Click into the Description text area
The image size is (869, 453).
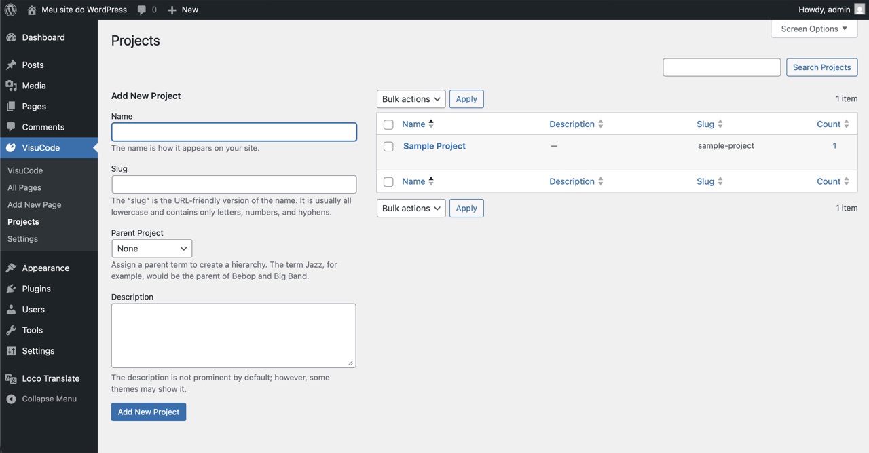click(233, 335)
